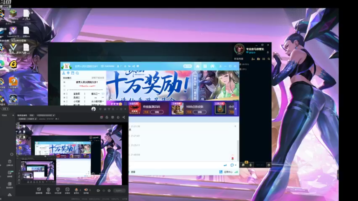Click the search icon above the channel list
Viewport: 358px width, 201px height.
77,73
